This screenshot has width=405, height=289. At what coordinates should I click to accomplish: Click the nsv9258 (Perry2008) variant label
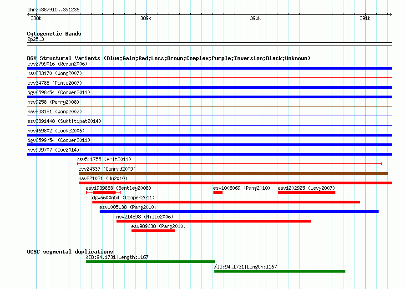coord(53,102)
